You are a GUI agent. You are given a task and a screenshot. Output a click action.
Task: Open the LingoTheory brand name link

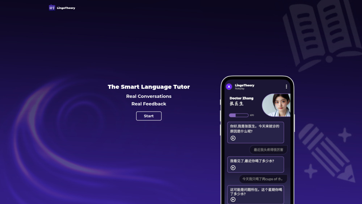coord(66,8)
